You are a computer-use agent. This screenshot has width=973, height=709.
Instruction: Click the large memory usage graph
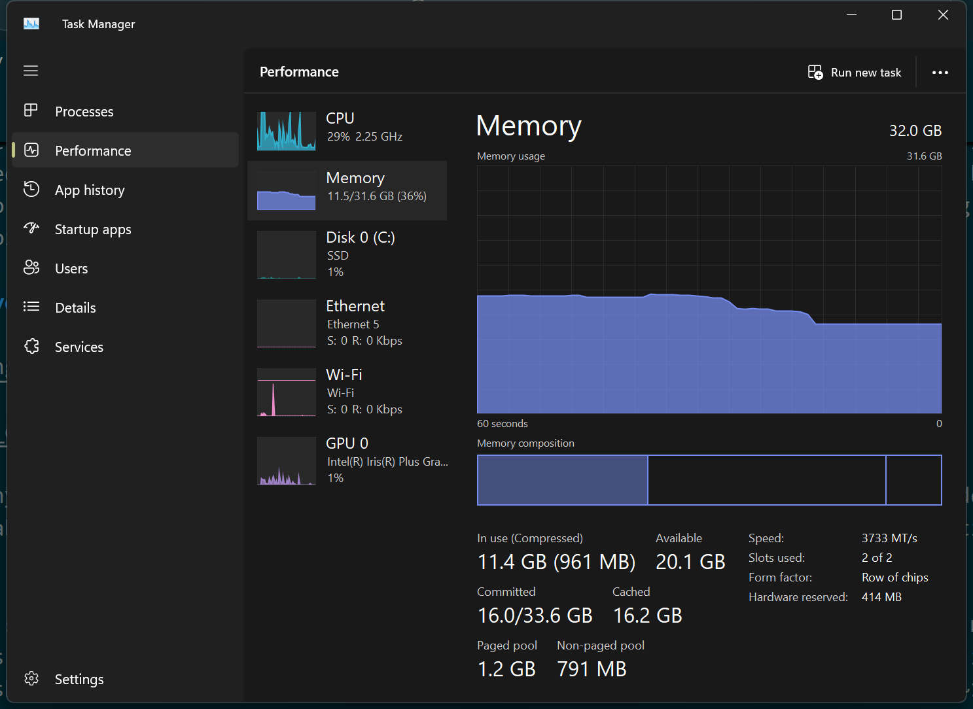[709, 289]
